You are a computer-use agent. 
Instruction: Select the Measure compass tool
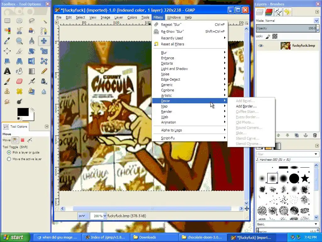[32, 41]
